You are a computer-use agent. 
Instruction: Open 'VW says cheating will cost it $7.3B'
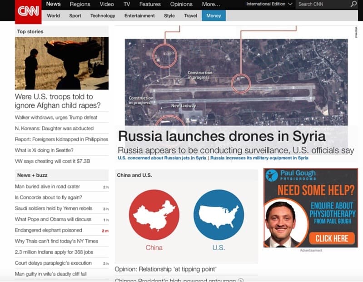click(x=52, y=161)
